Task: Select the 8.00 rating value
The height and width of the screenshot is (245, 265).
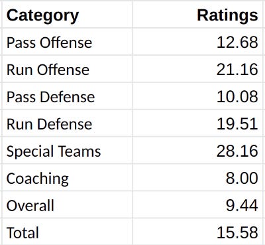Action: (x=242, y=178)
